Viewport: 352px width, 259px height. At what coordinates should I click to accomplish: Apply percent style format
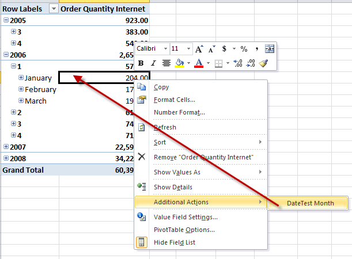[244, 49]
